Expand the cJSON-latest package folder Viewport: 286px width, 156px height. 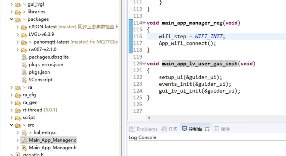pos(18,27)
